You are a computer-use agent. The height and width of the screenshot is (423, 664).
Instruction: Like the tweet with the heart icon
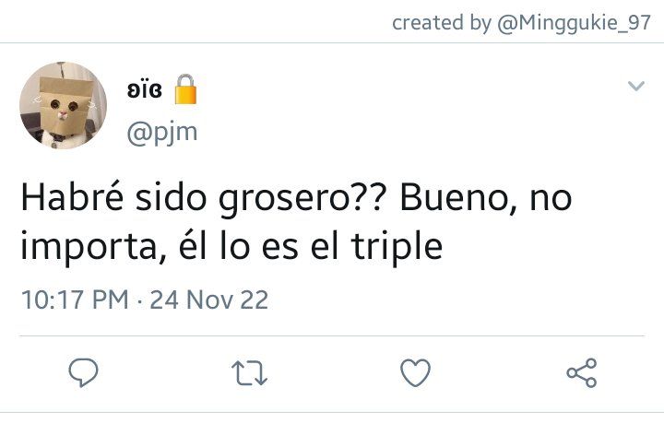click(415, 372)
